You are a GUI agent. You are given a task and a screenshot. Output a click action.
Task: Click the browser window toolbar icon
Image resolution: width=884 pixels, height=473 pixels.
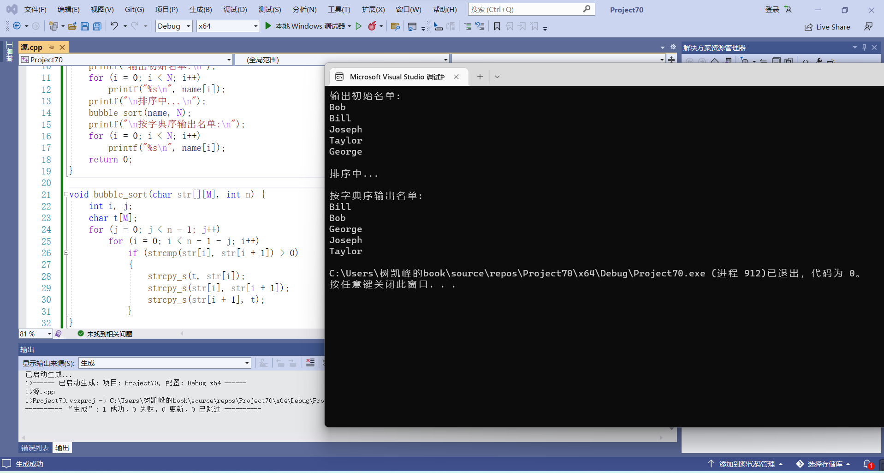click(x=412, y=26)
